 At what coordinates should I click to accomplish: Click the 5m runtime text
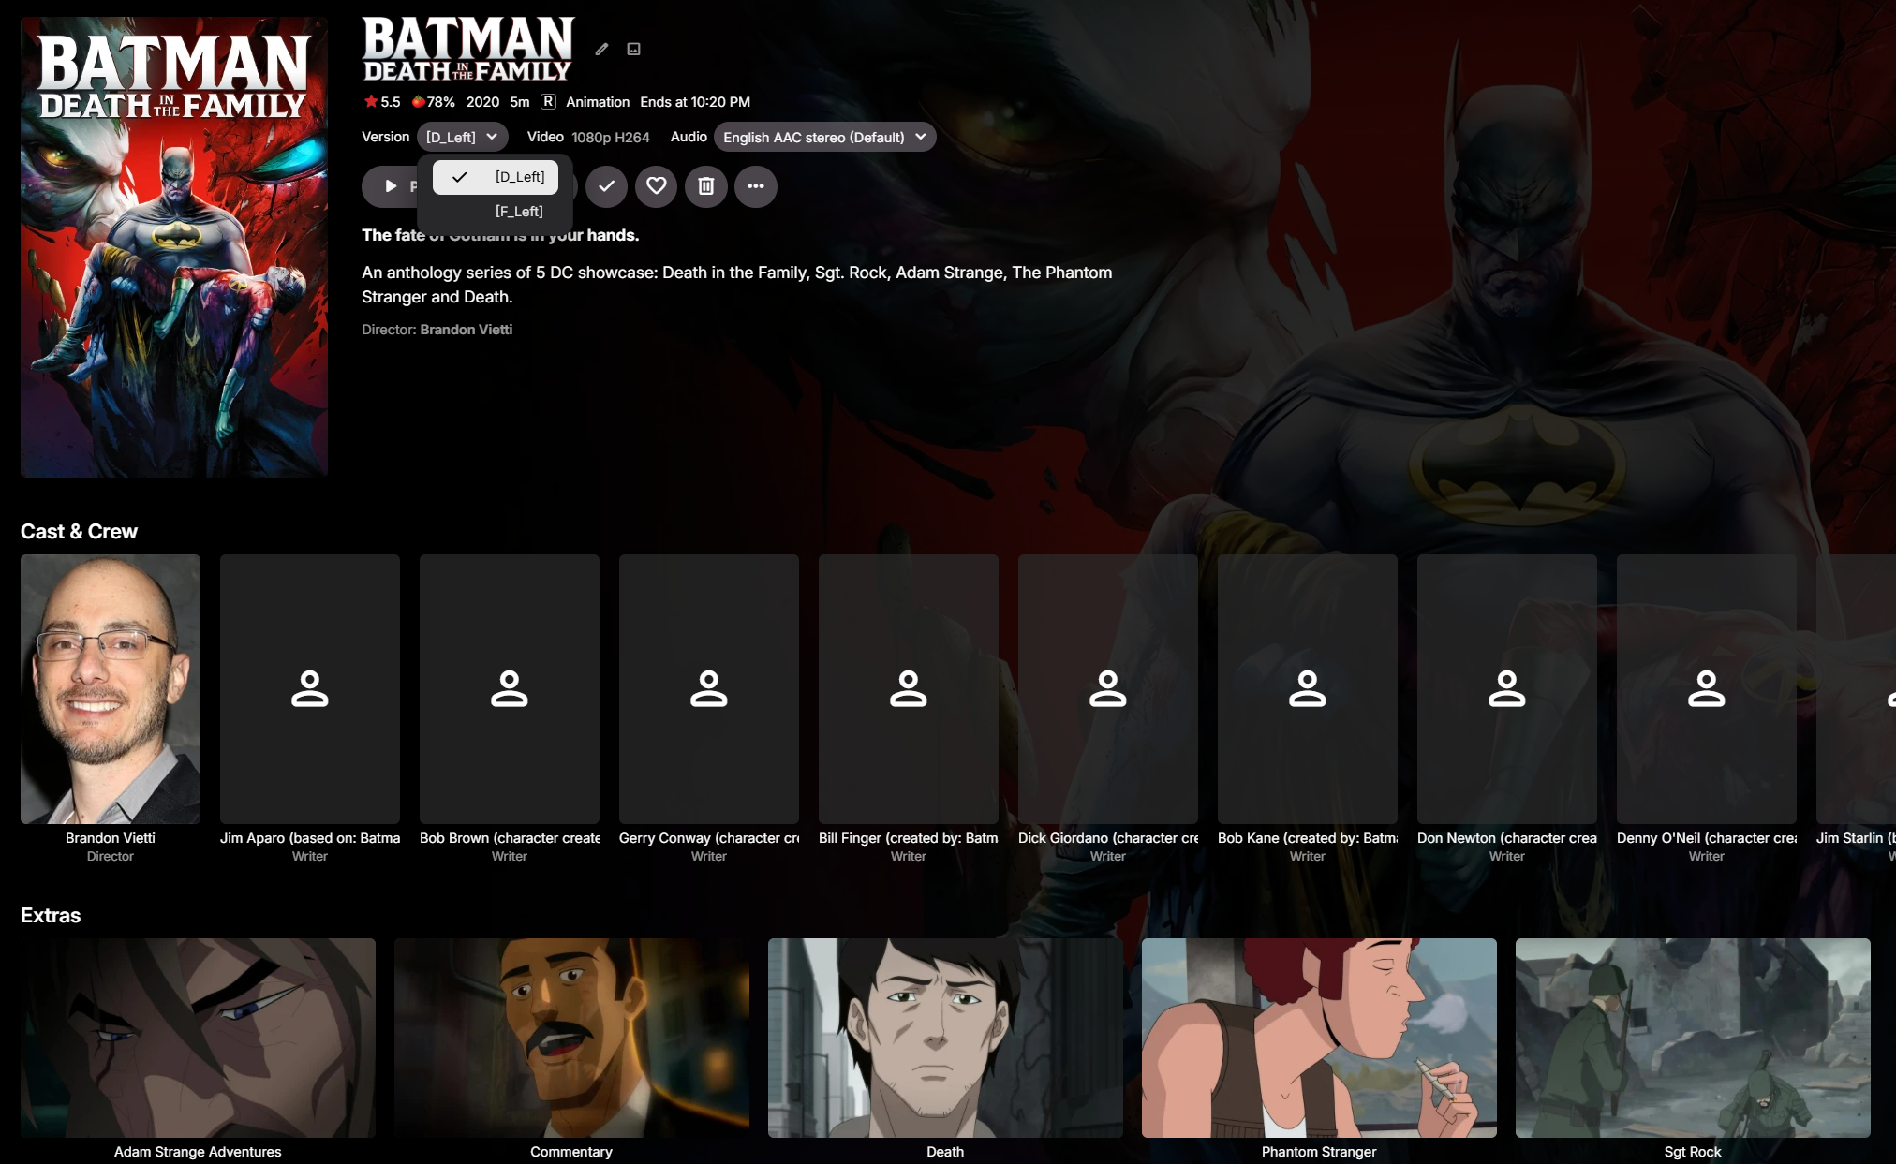pyautogui.click(x=520, y=102)
